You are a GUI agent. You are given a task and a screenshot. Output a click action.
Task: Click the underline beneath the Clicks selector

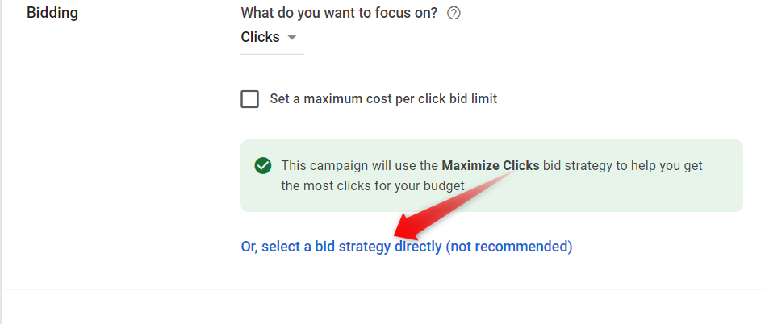(272, 53)
